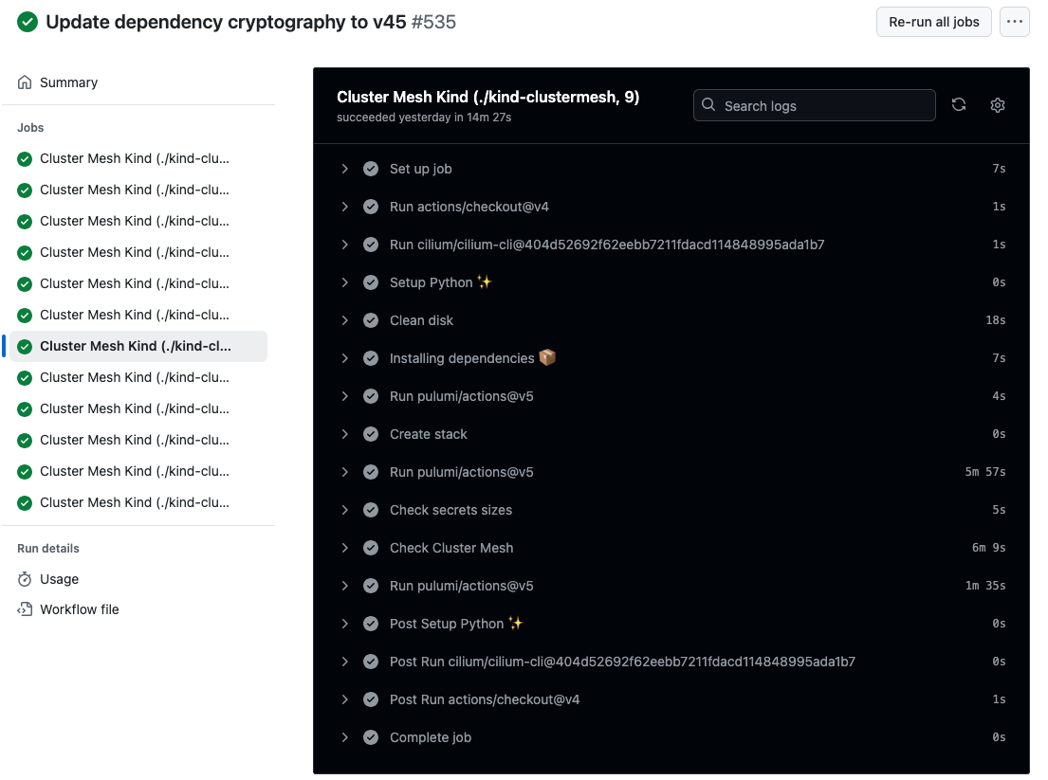This screenshot has height=780, width=1048.
Task: Open the three-dots workflow options menu
Action: (x=1015, y=22)
